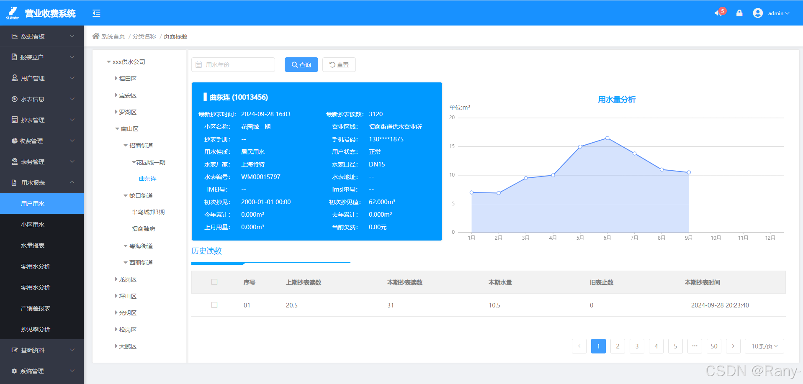Click the 分类名称 breadcrumb link
The image size is (803, 384).
(x=144, y=36)
